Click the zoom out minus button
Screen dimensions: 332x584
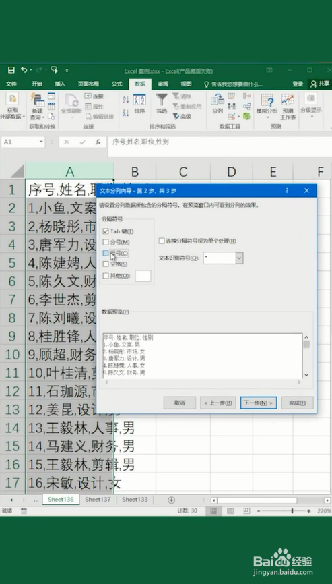tap(259, 511)
